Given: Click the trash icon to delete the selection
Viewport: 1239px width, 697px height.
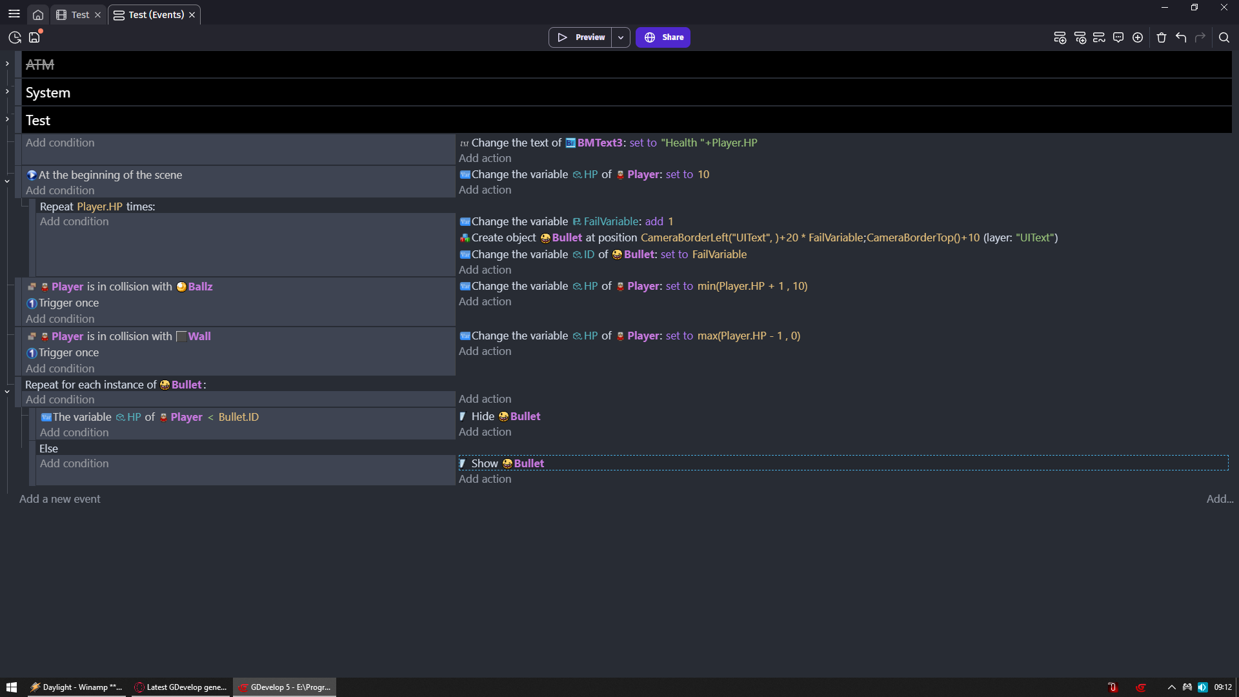Looking at the screenshot, I should pos(1162,37).
